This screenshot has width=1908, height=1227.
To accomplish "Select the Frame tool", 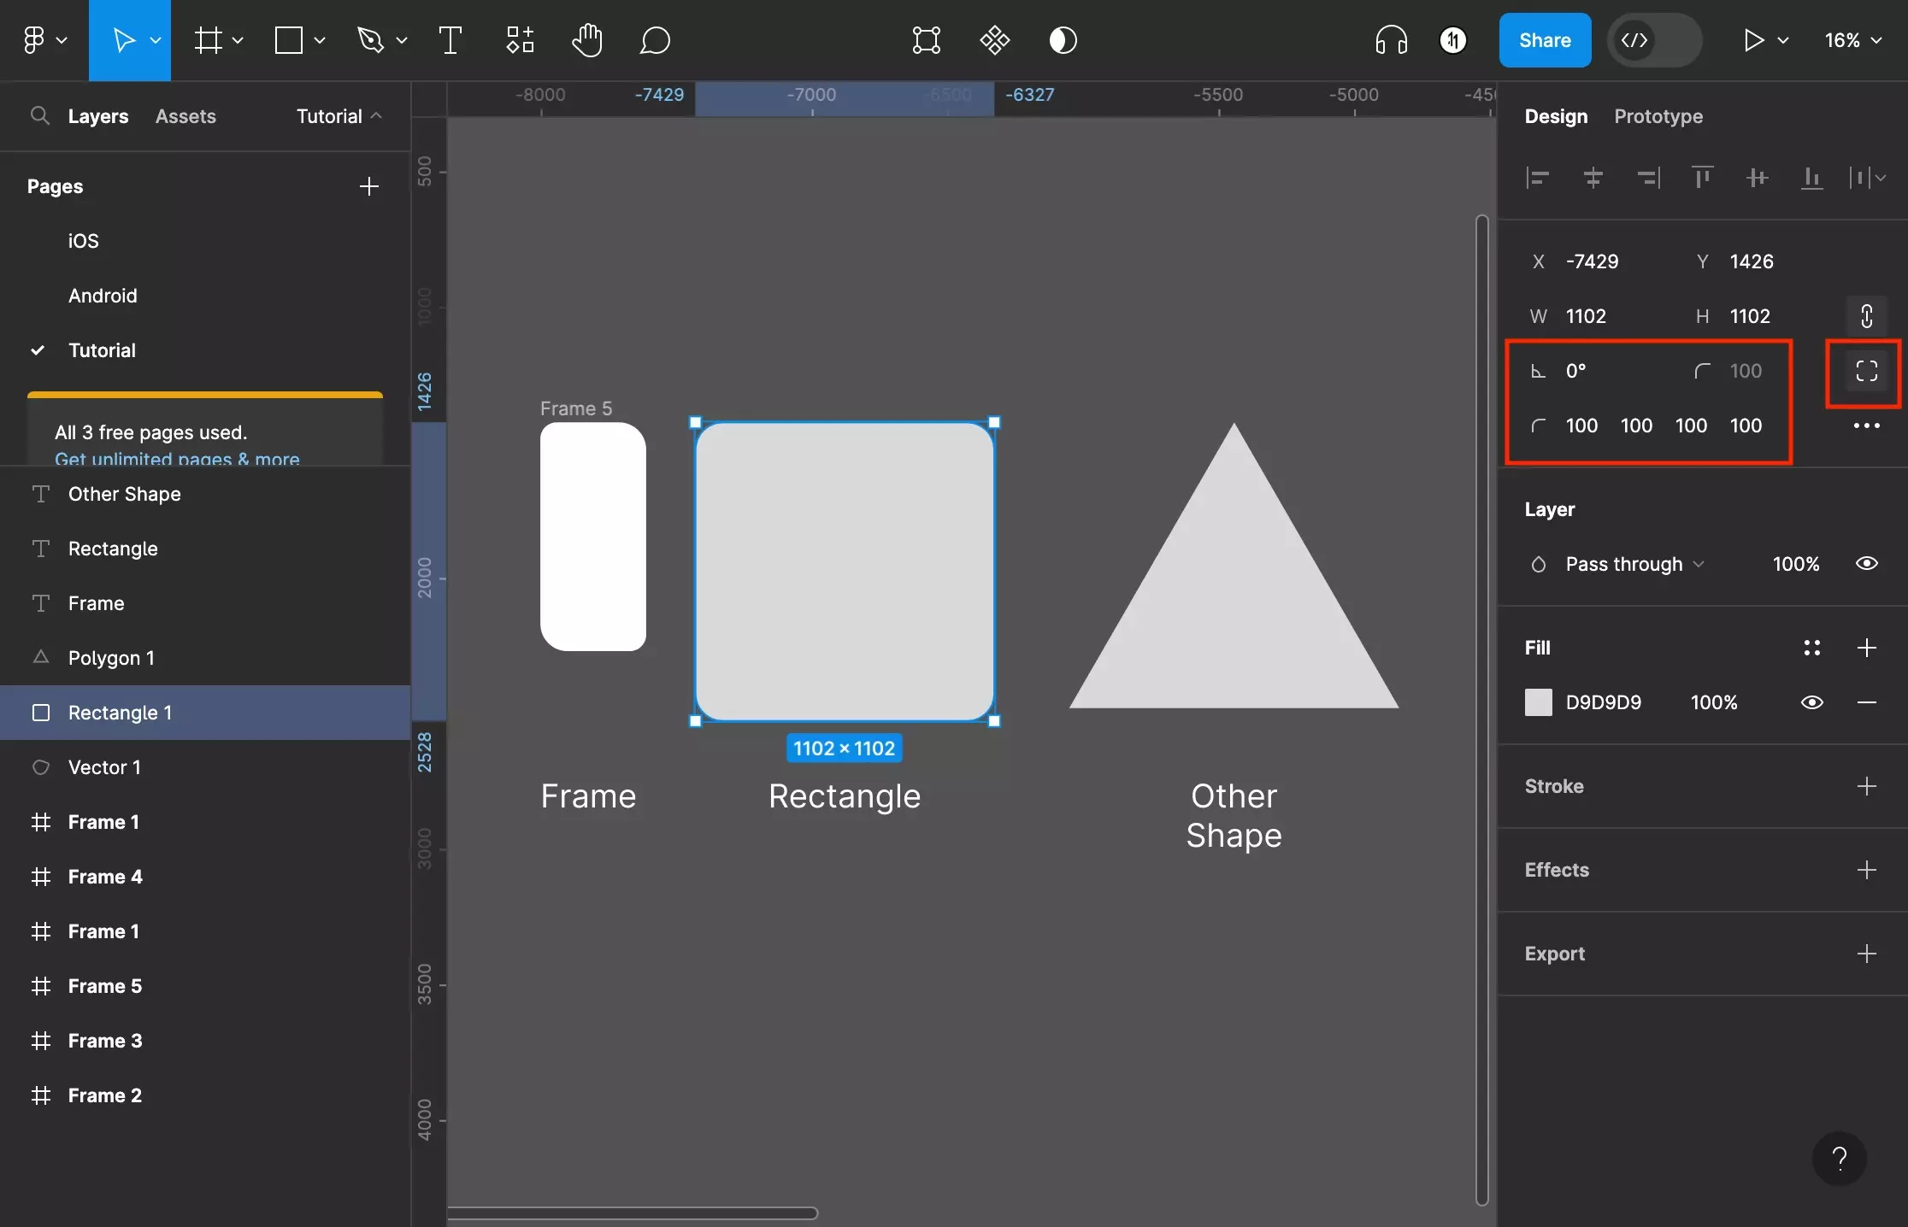I will coord(208,40).
